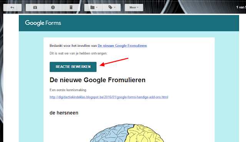Viewport: 246px width, 142px height.
Task: Archive this email
Action: click(x=35, y=8)
